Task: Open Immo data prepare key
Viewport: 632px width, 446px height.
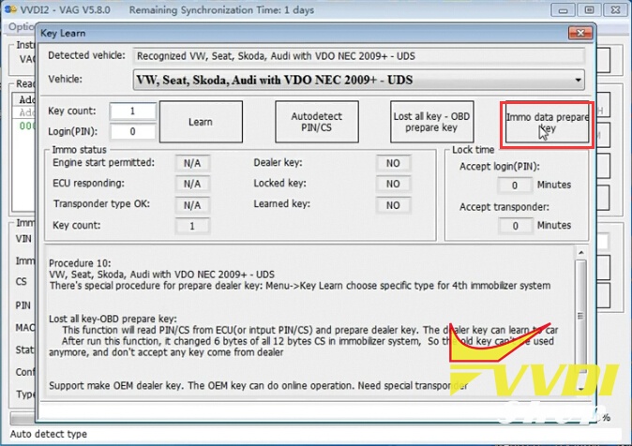Action: pos(547,123)
